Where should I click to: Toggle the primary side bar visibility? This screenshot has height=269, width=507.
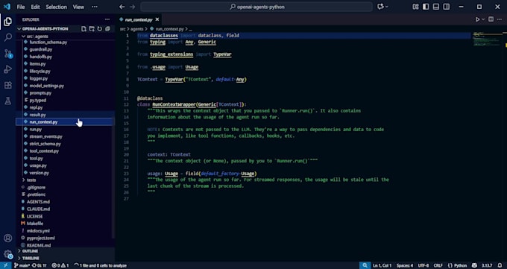[426, 7]
